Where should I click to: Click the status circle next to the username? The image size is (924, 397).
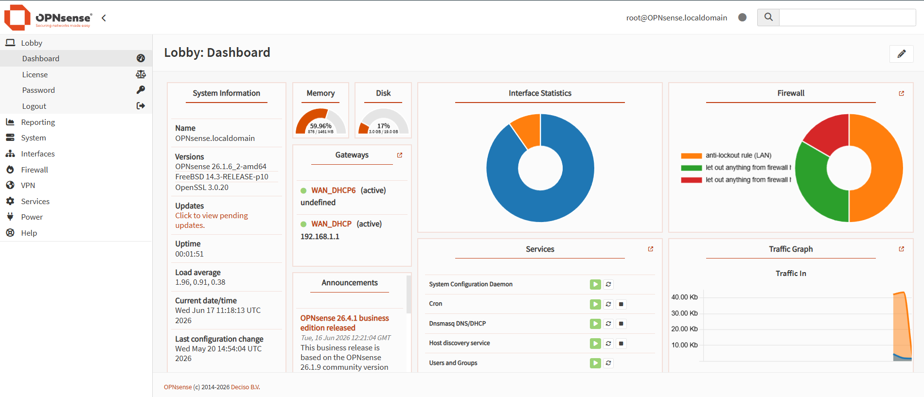pyautogui.click(x=742, y=17)
